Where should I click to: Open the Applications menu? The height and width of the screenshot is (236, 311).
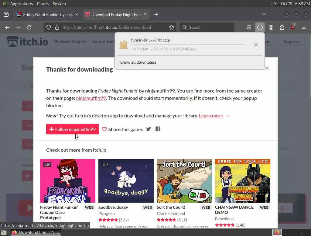[x=22, y=4]
